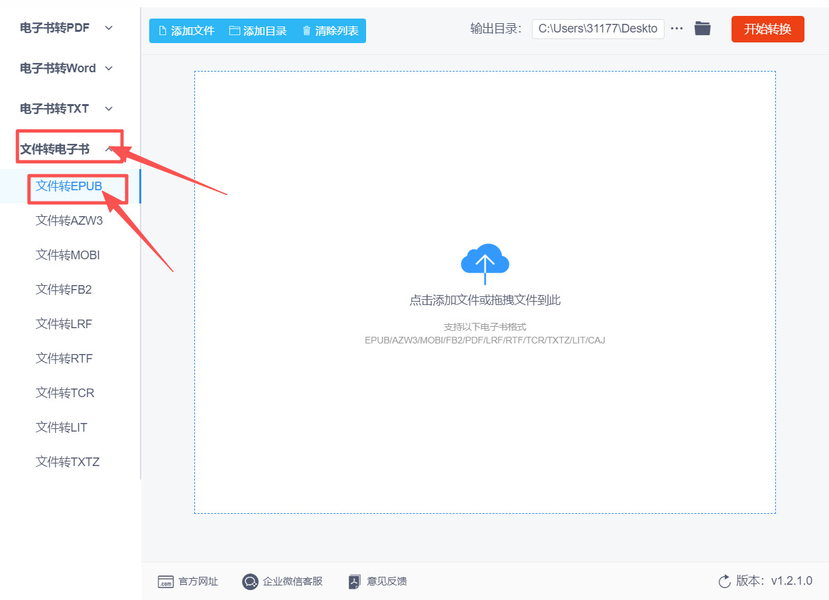This screenshot has width=829, height=600.
Task: Open the 意见反馈 link
Action: coord(387,581)
